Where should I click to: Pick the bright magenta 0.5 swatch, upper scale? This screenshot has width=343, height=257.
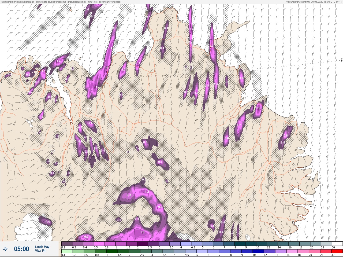tap(99, 243)
